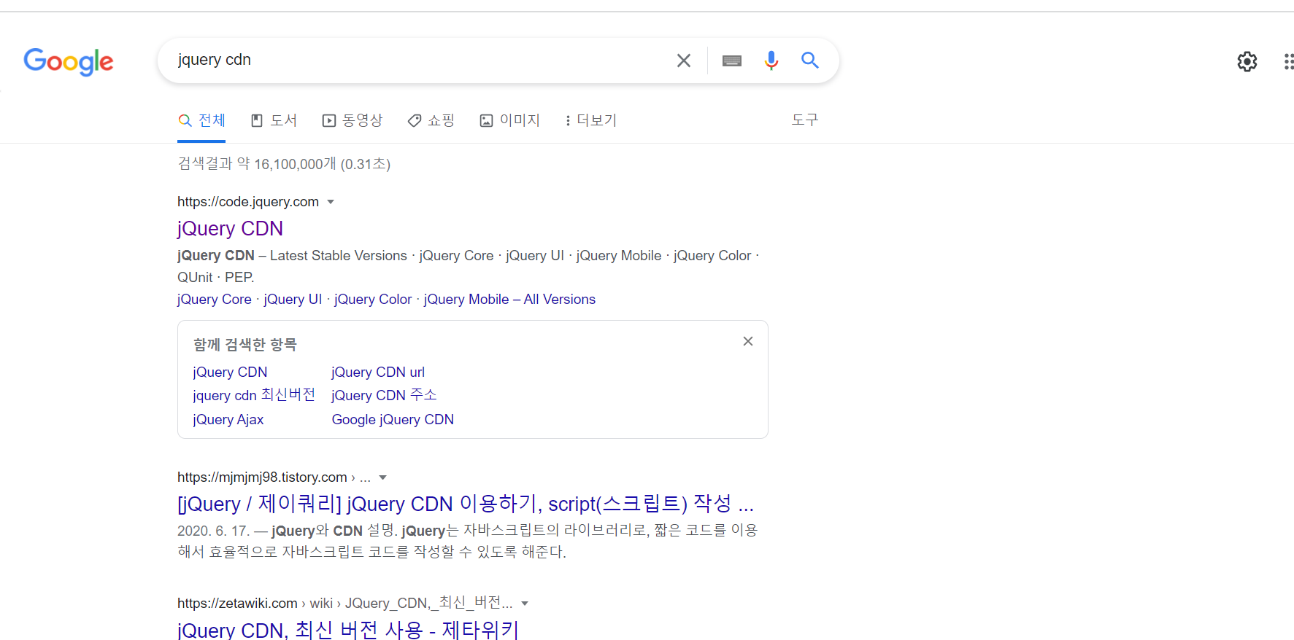Submit search with magnifier icon

click(810, 61)
